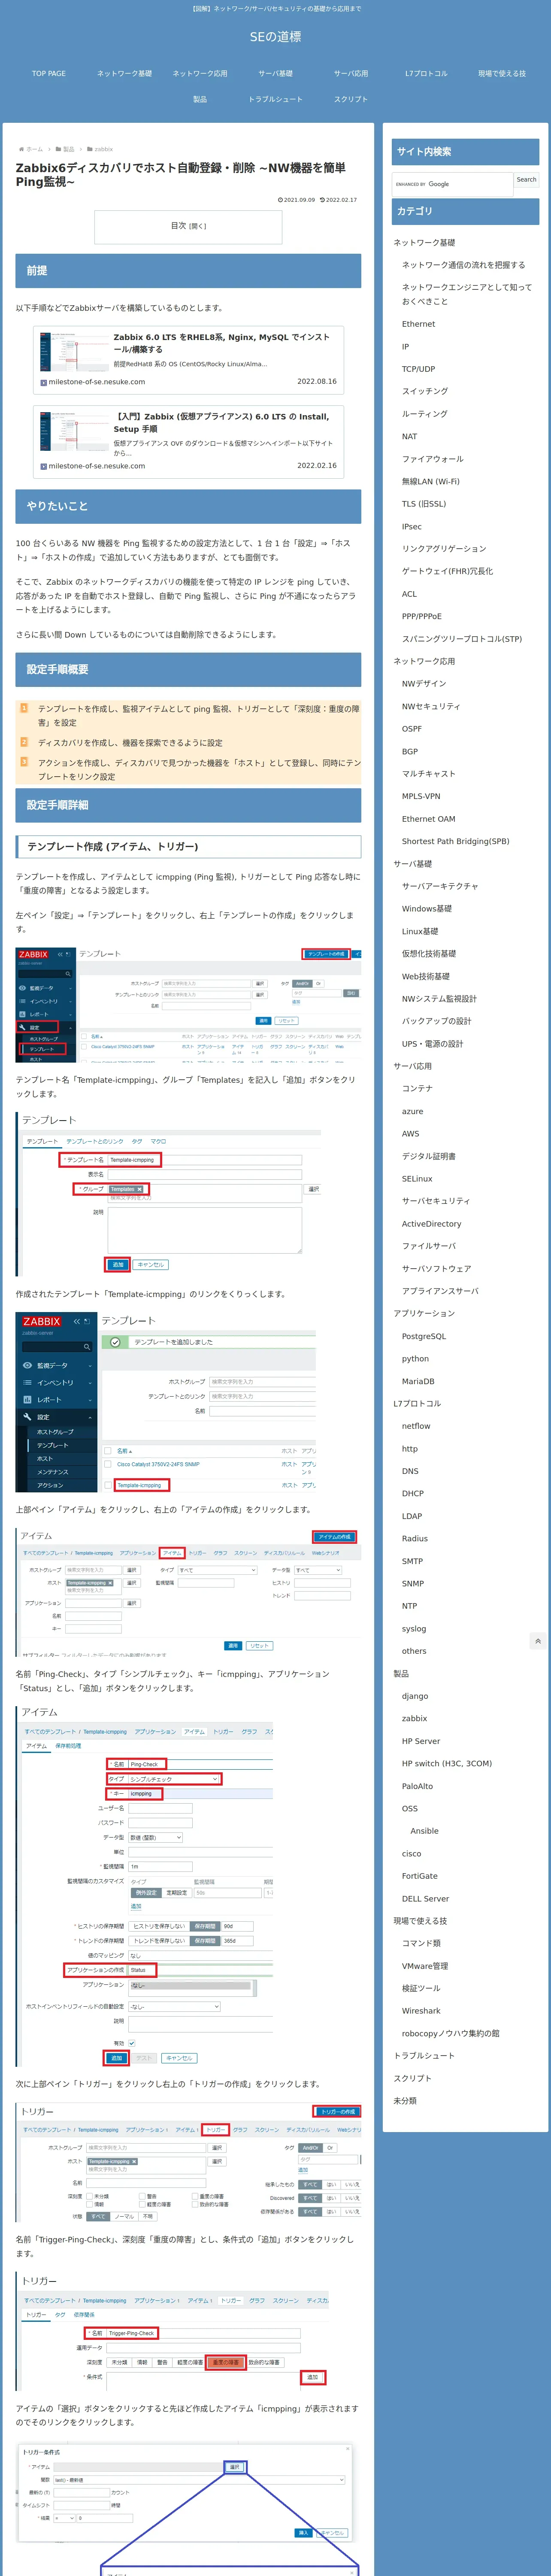551x2576 pixels.
Task: Open the TCP/UDP category link
Action: click(418, 369)
